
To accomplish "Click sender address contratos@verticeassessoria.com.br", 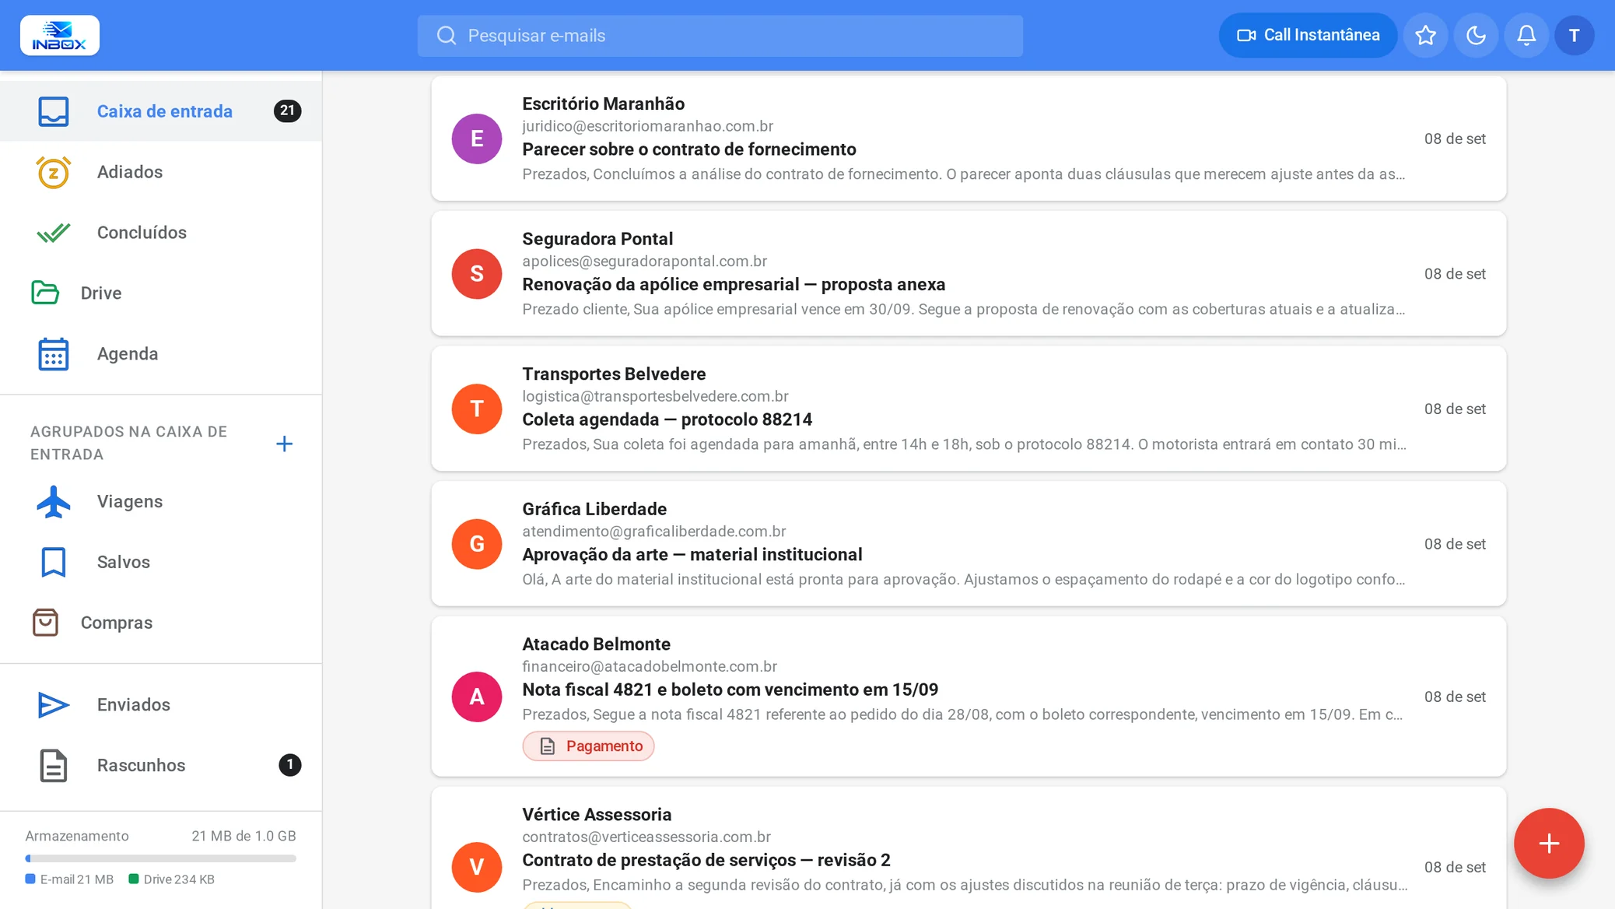I will point(646,837).
